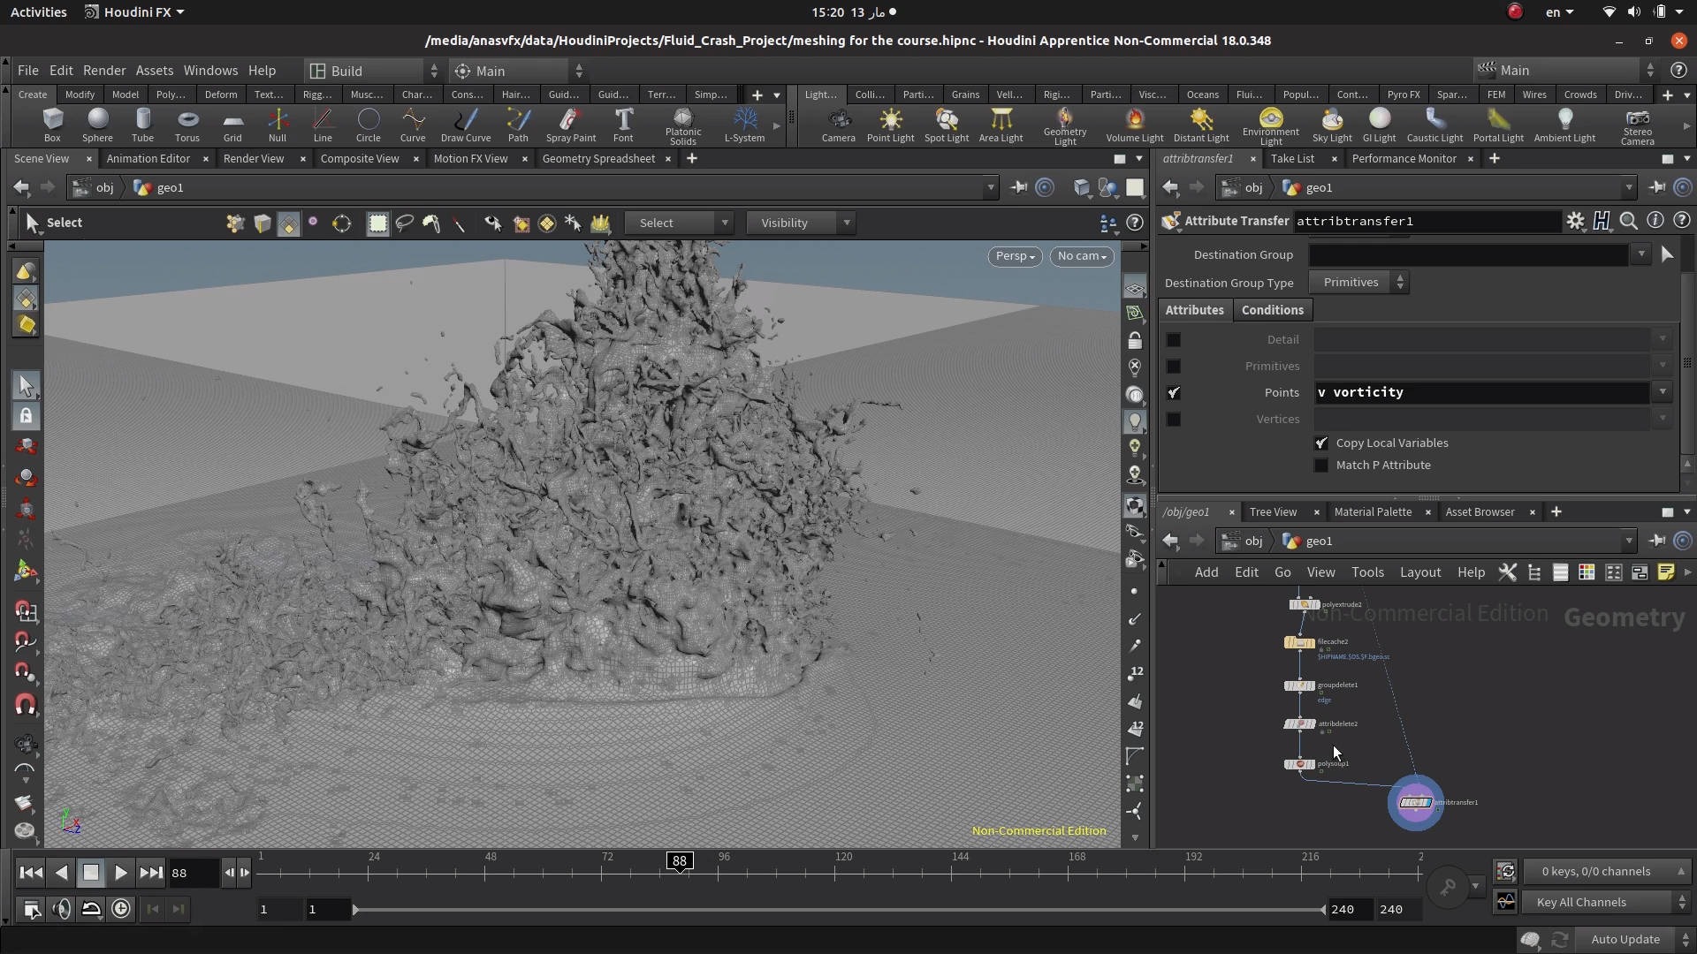Click the attribtransfer1 node in network
1697x954 pixels.
point(1415,802)
